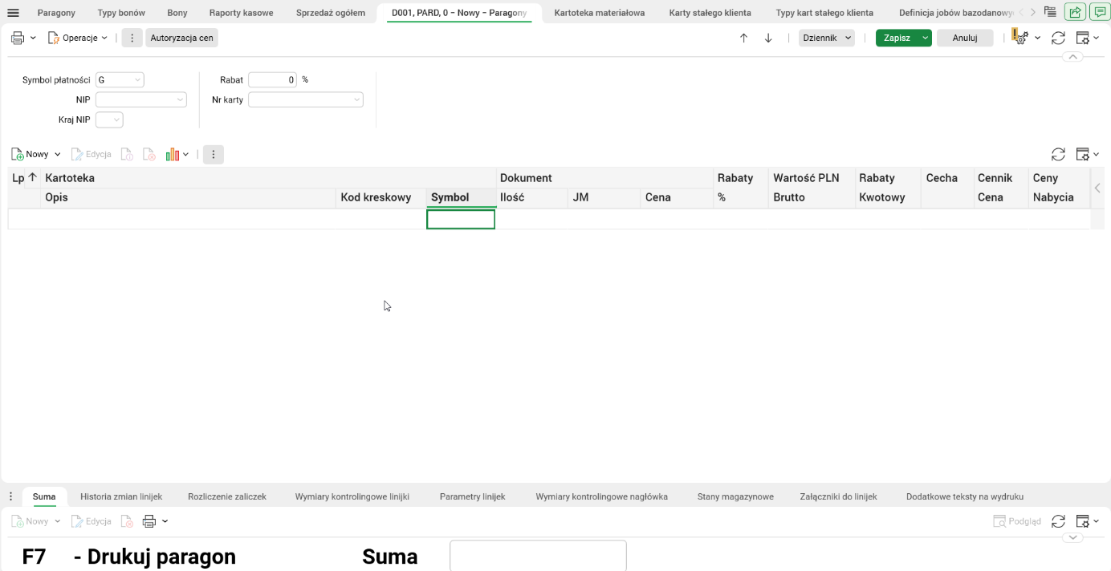Viewport: 1111px width, 571px height.
Task: Click the Ilość column header
Action: pos(531,197)
